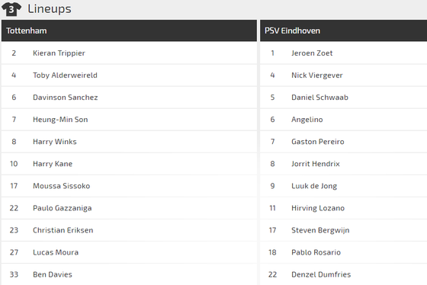Image resolution: width=427 pixels, height=285 pixels.
Task: Click on Harry Winks
Action: tap(54, 142)
